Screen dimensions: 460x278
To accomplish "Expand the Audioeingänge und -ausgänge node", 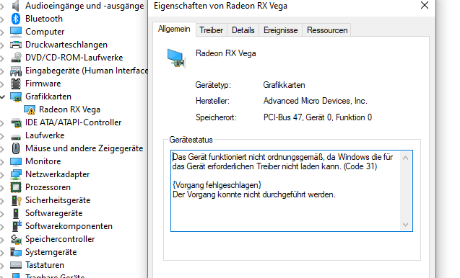I will click(x=2, y=6).
